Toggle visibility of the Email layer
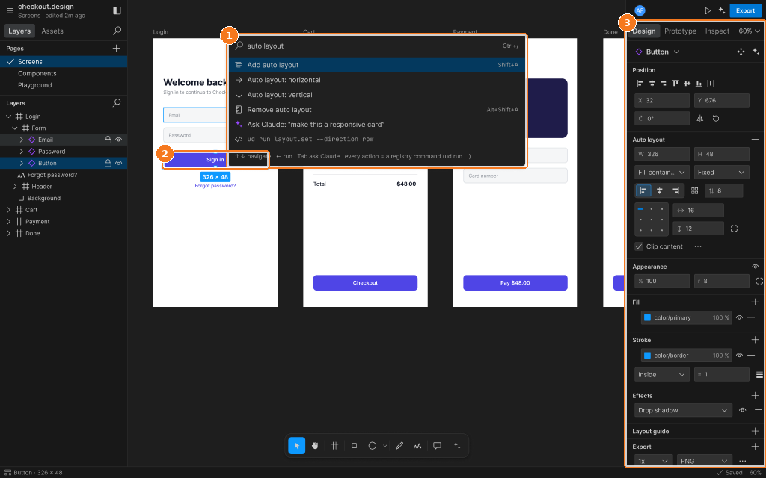The image size is (766, 478). (x=119, y=140)
